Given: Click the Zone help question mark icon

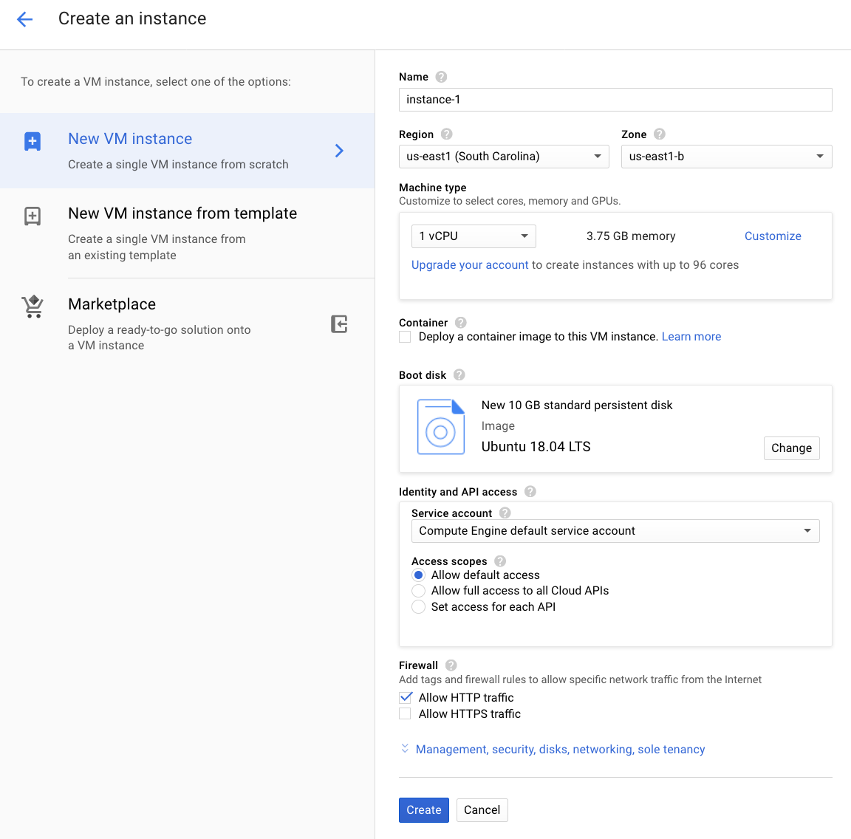Looking at the screenshot, I should 660,134.
